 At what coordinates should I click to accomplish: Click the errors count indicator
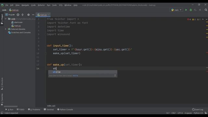coord(189,19)
